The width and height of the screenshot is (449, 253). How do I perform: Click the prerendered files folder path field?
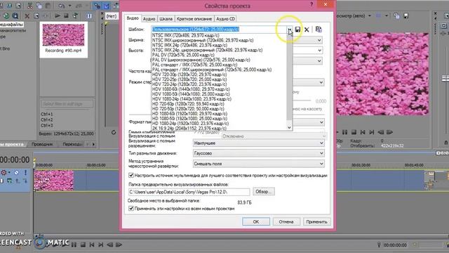(189, 192)
